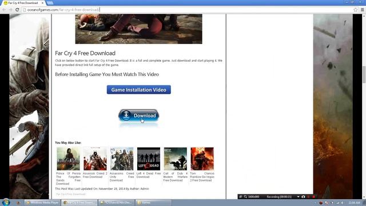Open the Assassins Creed Unity thumbnail

point(122,159)
